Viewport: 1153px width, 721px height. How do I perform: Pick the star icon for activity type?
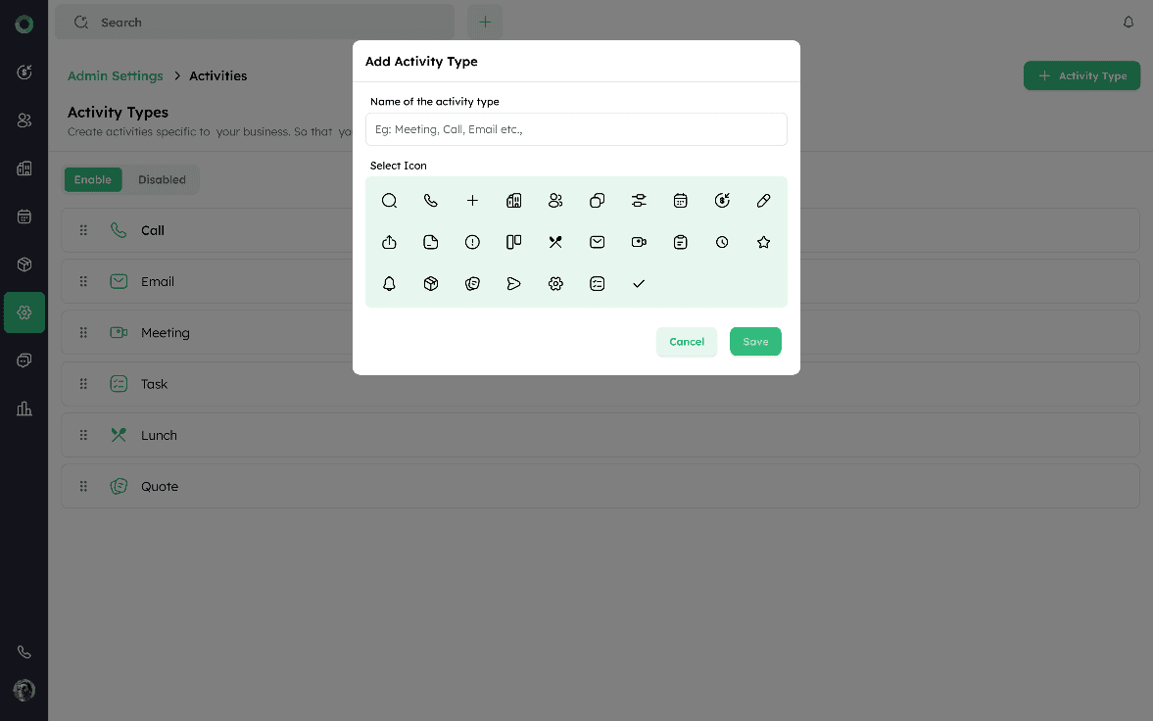click(764, 242)
